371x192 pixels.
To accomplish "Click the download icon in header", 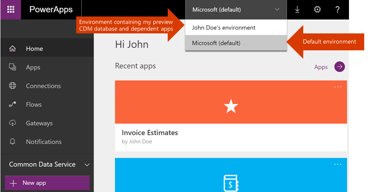I will [x=297, y=9].
